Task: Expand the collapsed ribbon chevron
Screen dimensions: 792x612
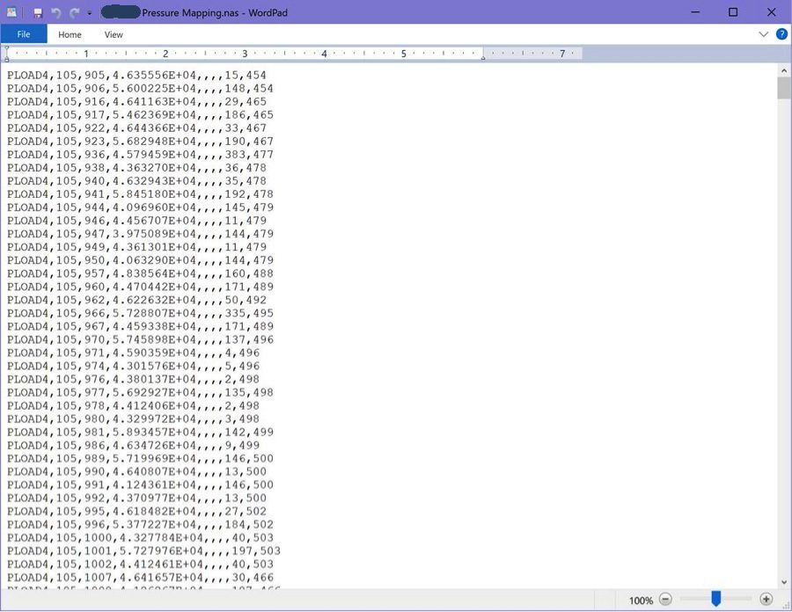Action: pos(763,34)
